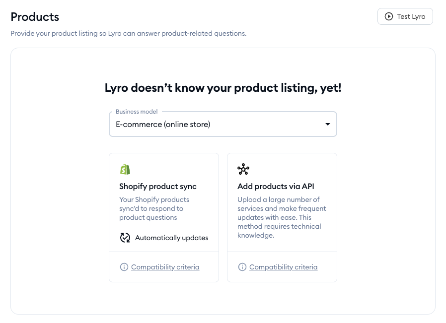This screenshot has height=323, width=446.
Task: Click the Business model dropdown arrow
Action: tap(328, 125)
